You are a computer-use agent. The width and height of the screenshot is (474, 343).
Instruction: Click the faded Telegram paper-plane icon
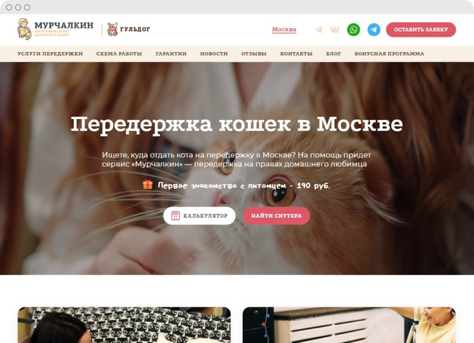pos(318,30)
